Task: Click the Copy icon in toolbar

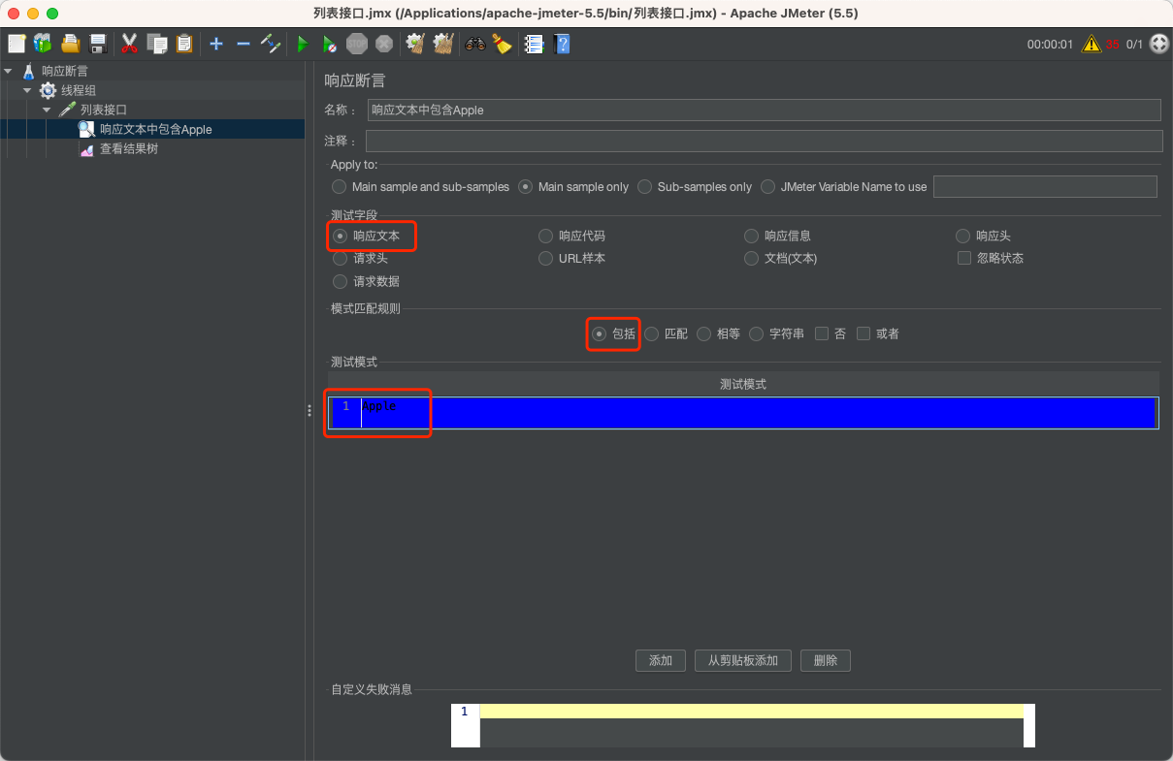Action: 156,44
